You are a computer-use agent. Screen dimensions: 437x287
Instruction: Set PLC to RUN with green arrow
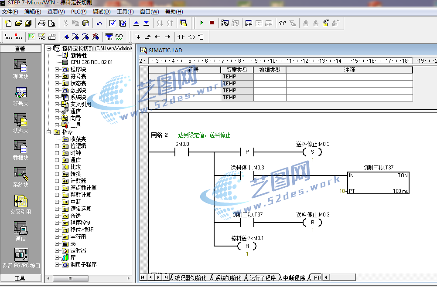coord(202,23)
